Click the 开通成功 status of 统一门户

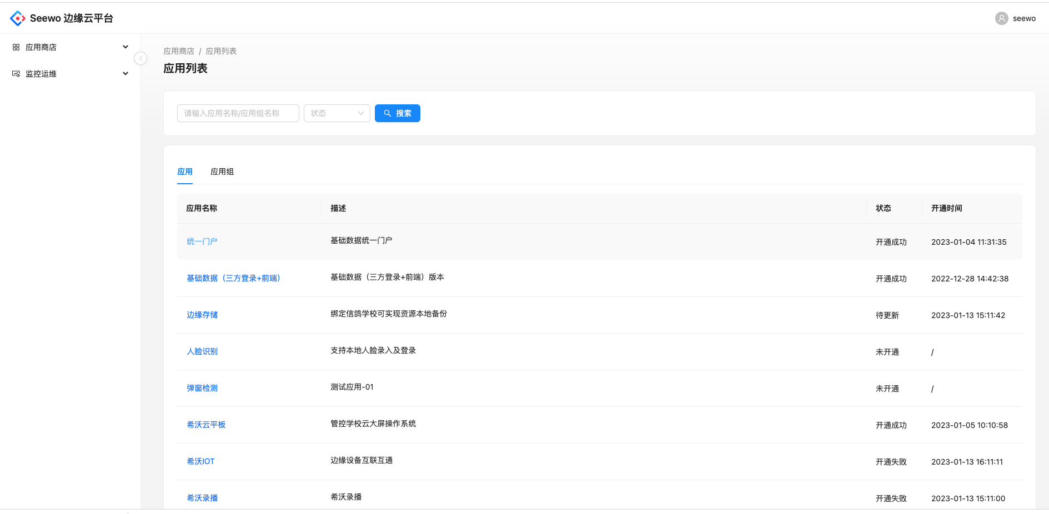891,242
